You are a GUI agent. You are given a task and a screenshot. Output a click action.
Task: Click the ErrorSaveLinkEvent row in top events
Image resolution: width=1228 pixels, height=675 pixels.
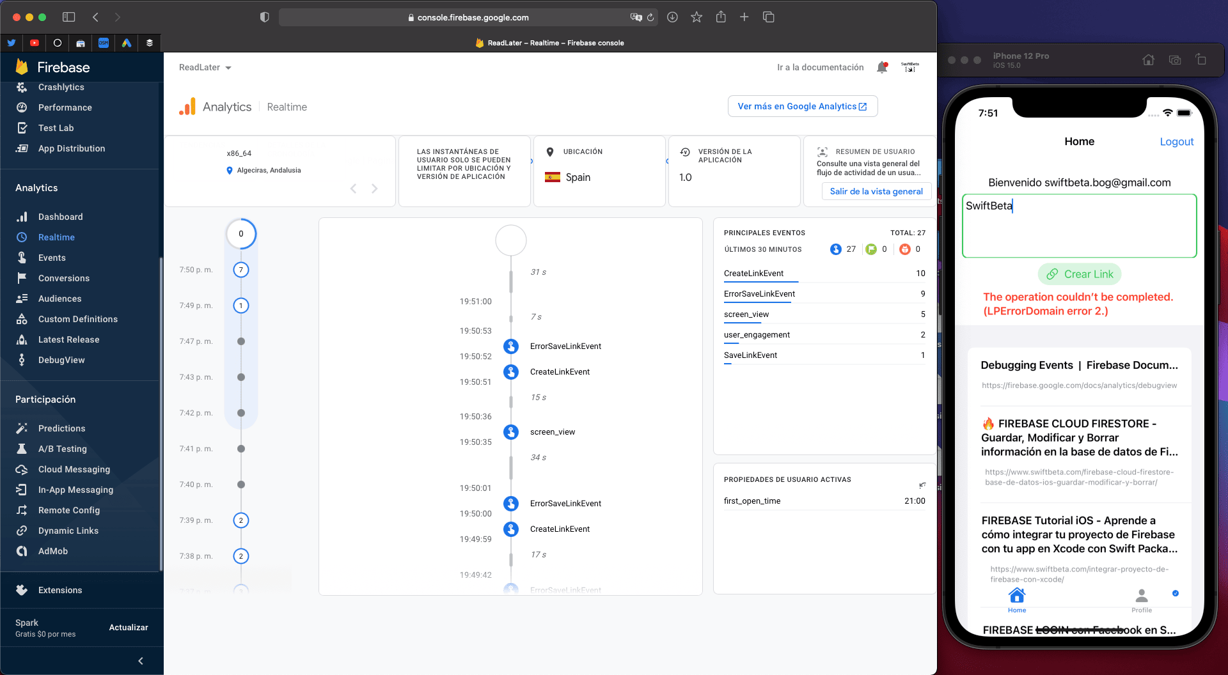pyautogui.click(x=824, y=294)
